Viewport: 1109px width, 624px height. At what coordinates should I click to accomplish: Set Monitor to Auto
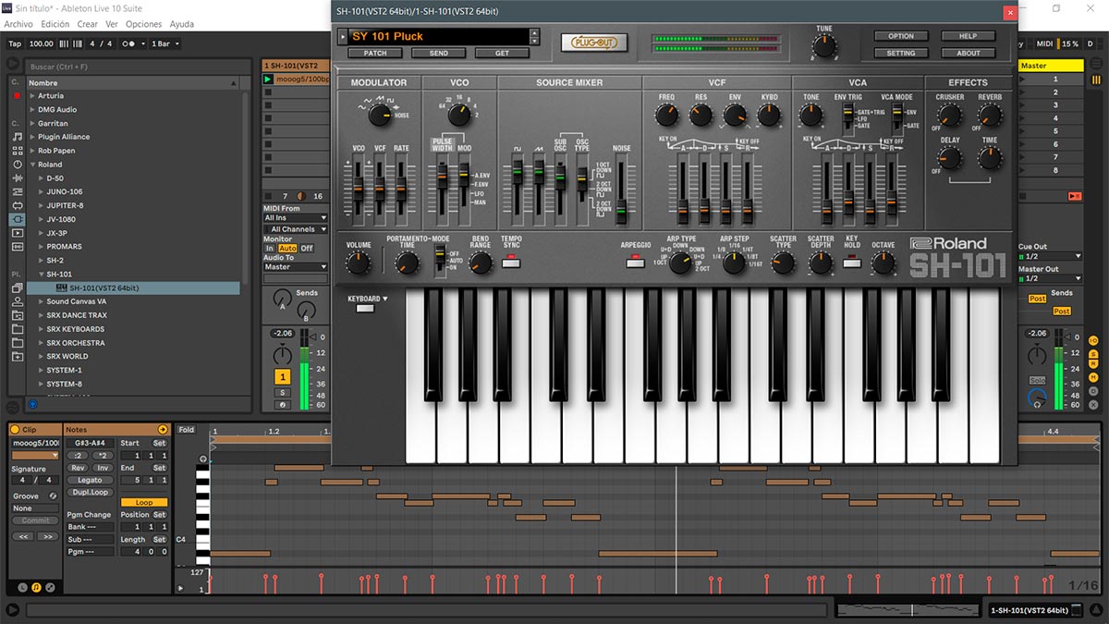click(286, 249)
